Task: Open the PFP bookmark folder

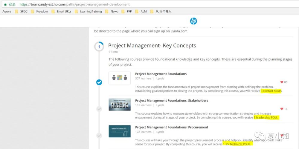Action: click(x=126, y=11)
